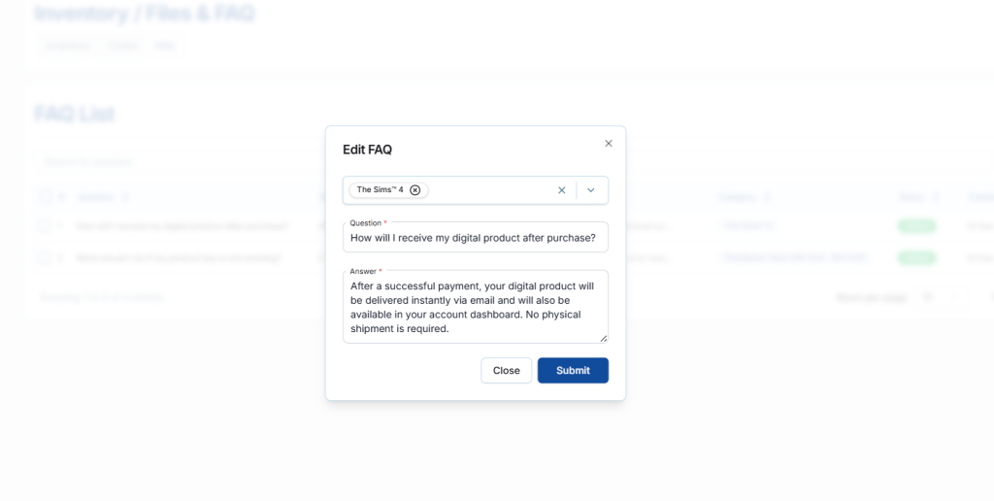Sort by the Category column icon
994x501 pixels.
(x=767, y=197)
